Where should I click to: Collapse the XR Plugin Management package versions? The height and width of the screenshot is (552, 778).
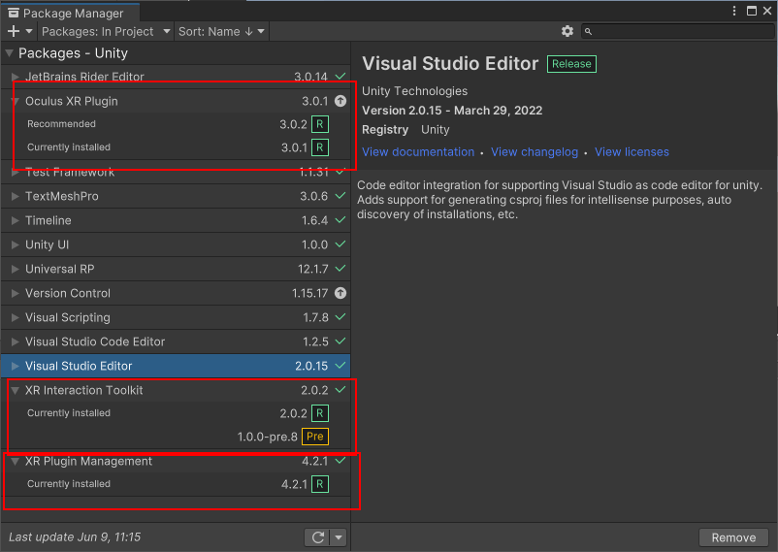15,462
